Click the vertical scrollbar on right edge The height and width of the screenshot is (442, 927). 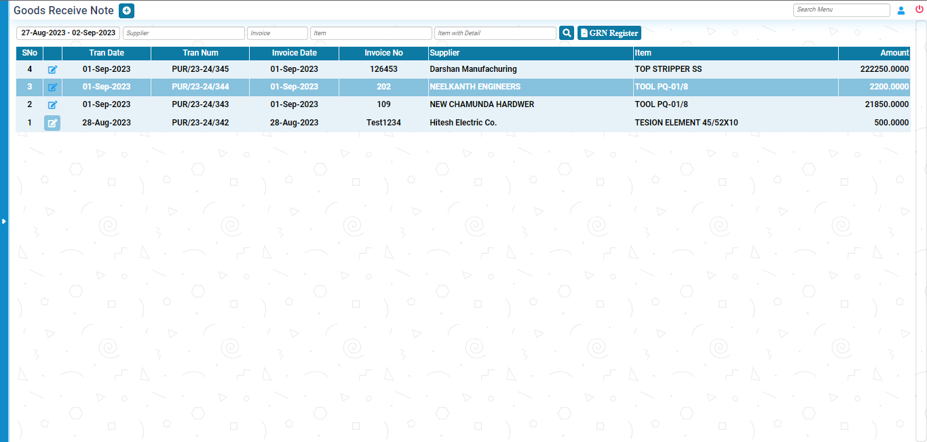921,230
